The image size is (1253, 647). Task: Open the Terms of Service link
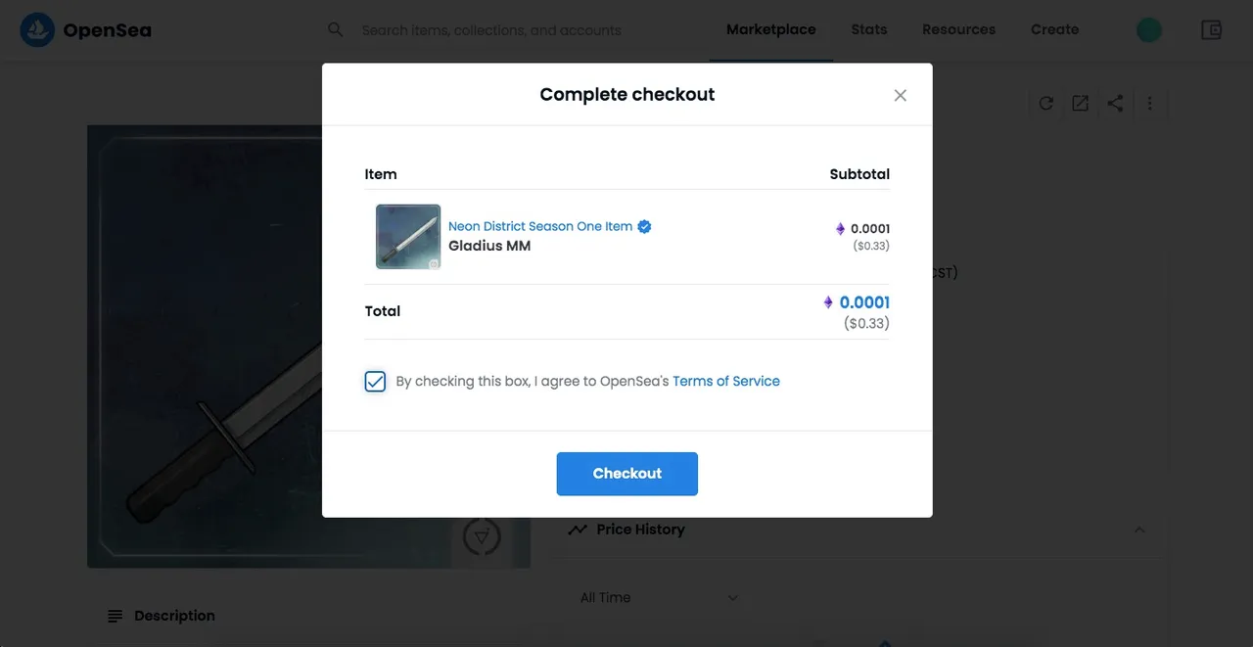726,382
